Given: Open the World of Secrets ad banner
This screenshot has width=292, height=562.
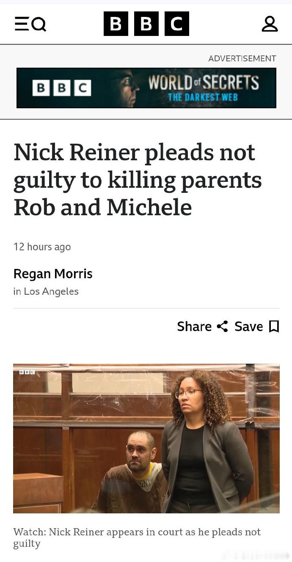Looking at the screenshot, I should (146, 88).
